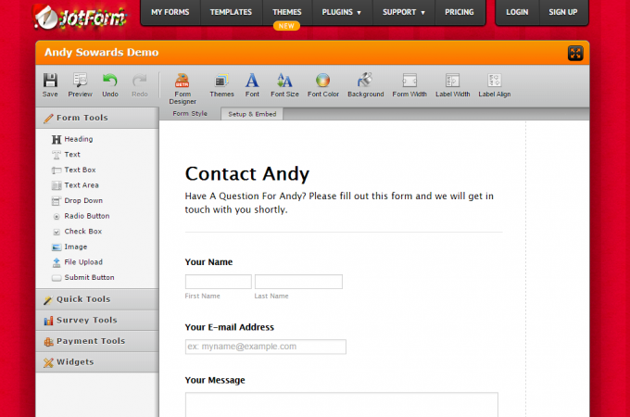The image size is (630, 417).
Task: Adjust Font Size tool icon
Action: (x=284, y=81)
